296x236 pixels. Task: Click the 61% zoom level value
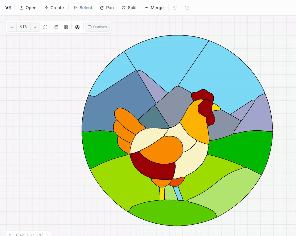point(23,27)
